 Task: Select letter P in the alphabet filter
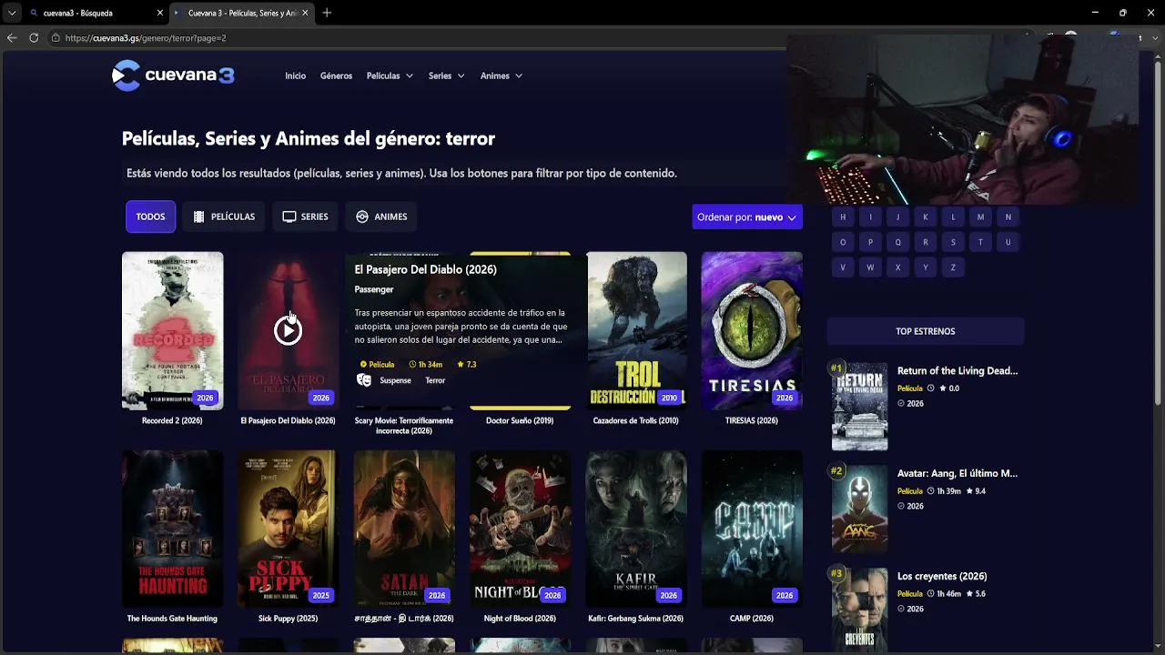click(x=870, y=242)
